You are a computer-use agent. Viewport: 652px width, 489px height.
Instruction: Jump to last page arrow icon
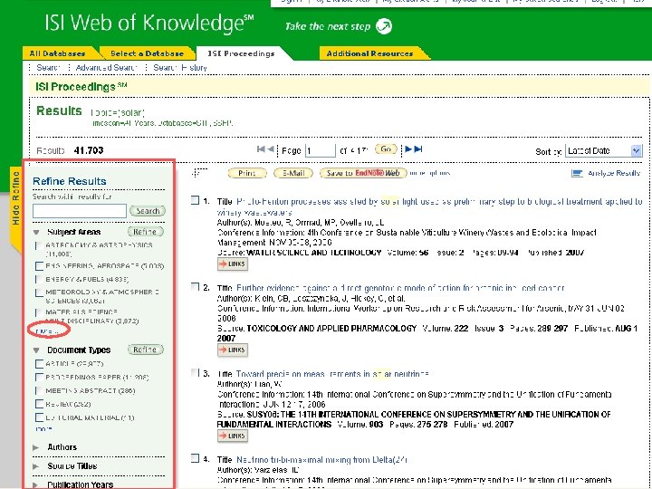(x=418, y=149)
